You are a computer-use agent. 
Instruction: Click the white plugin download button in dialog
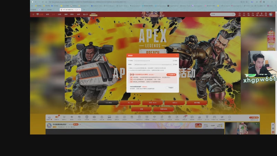(x=171, y=88)
